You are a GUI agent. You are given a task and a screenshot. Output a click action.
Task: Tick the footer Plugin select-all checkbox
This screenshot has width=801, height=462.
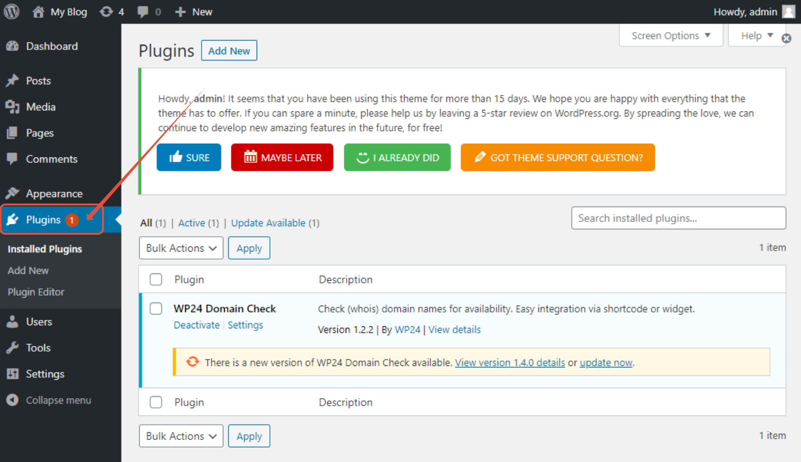pyautogui.click(x=156, y=402)
